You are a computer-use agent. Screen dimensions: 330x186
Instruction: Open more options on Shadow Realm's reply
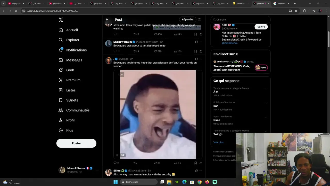(x=201, y=42)
